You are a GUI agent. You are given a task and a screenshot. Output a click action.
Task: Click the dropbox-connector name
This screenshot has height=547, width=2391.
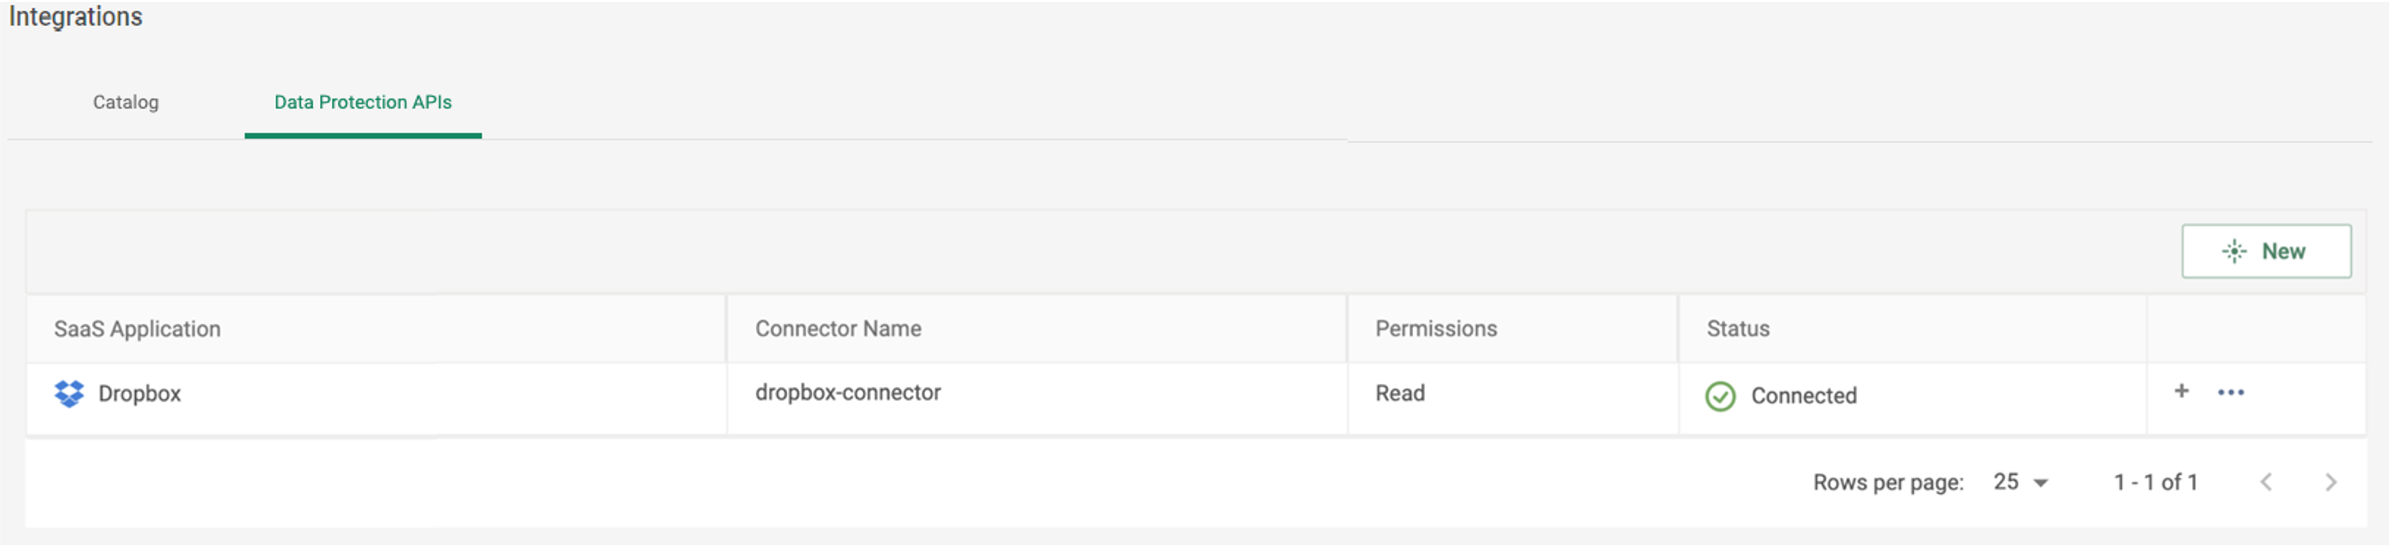pyautogui.click(x=847, y=393)
